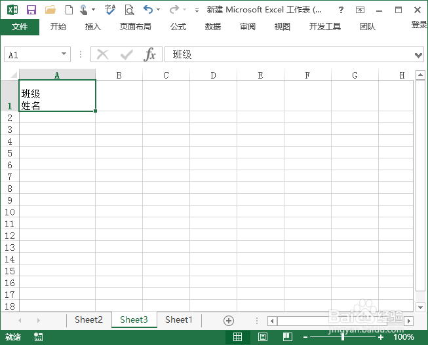Zoom in with the plus button
428x345 pixels.
tap(381, 337)
